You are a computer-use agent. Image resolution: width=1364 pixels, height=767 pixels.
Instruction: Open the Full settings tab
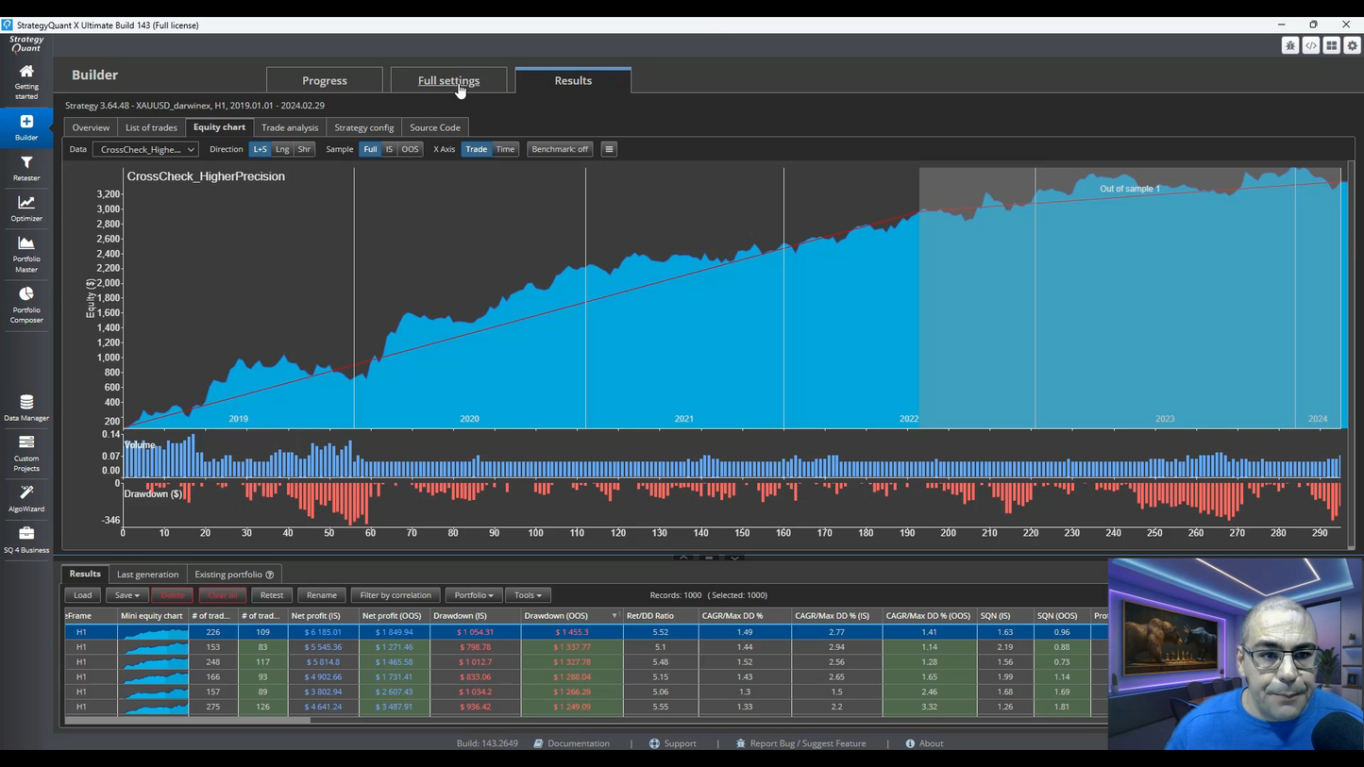pyautogui.click(x=448, y=80)
